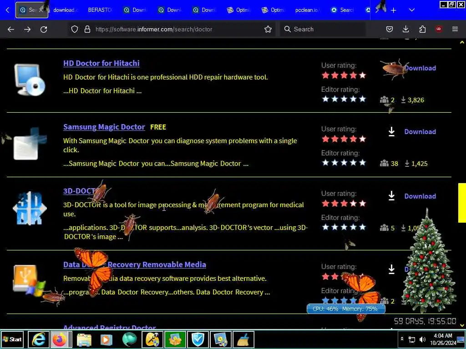Viewport: 466px width, 349px height.
Task: Open the Data Doctor Recovery Removable Media link
Action: 135,264
